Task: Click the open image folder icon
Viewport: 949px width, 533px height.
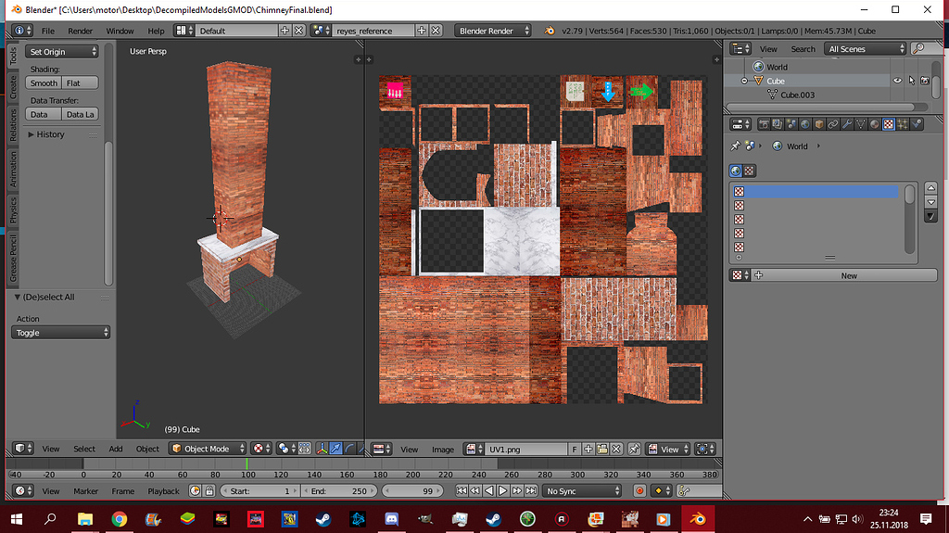Action: [602, 449]
